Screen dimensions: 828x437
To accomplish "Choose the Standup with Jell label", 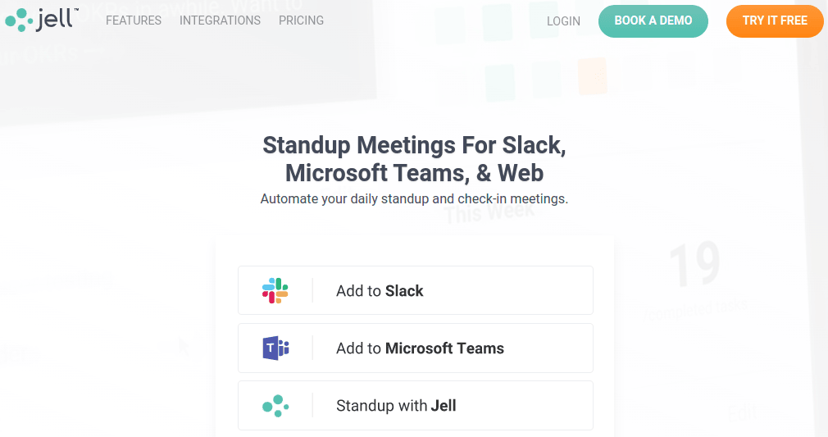I will click(396, 405).
